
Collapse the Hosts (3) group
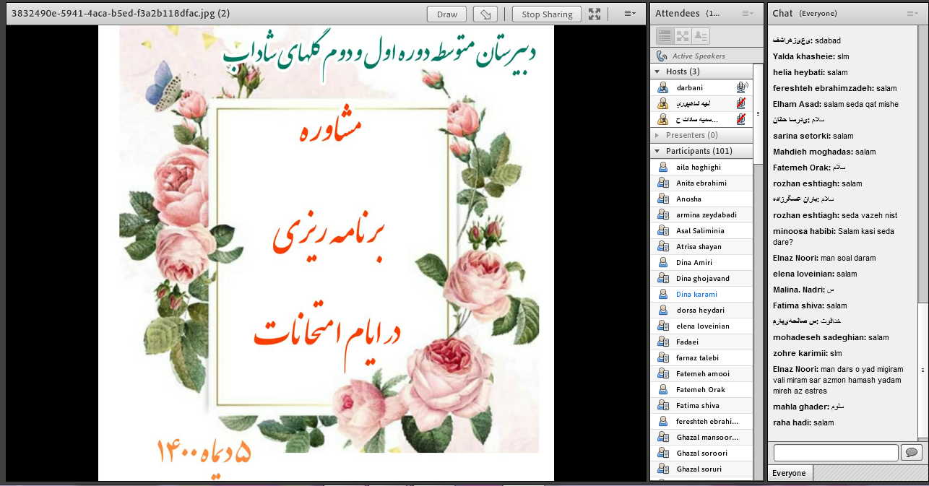point(657,71)
